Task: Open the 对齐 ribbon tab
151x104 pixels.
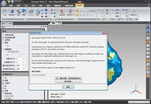Action: tap(33, 6)
